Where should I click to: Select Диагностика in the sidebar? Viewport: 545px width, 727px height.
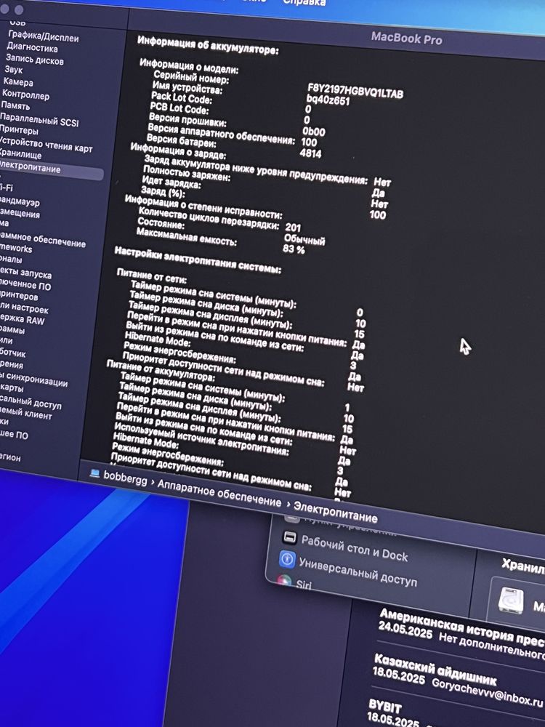click(x=32, y=47)
